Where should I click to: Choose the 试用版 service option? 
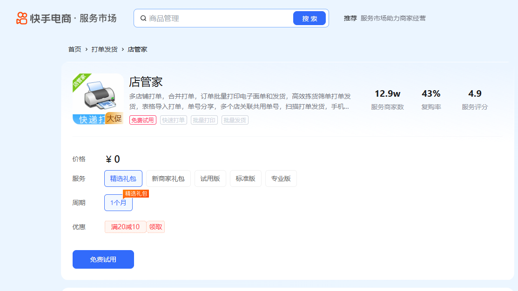(210, 179)
